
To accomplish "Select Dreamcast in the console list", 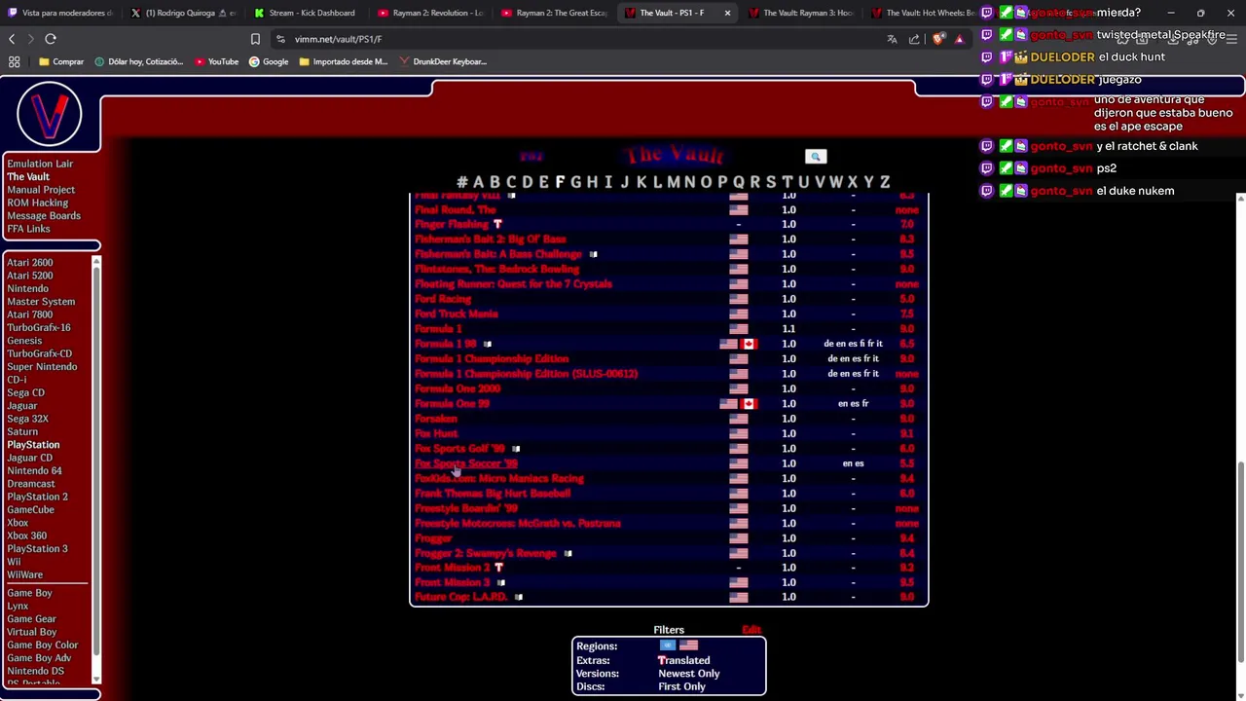I will pos(31,484).
